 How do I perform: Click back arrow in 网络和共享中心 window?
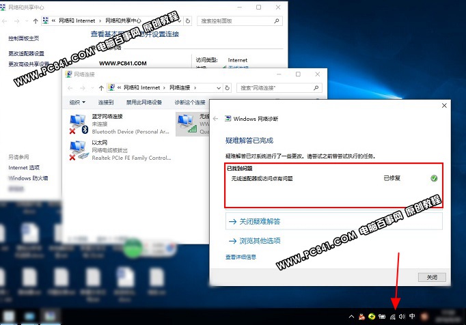(5, 21)
